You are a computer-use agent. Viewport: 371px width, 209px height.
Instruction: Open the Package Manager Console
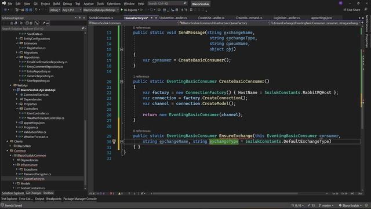80,199
